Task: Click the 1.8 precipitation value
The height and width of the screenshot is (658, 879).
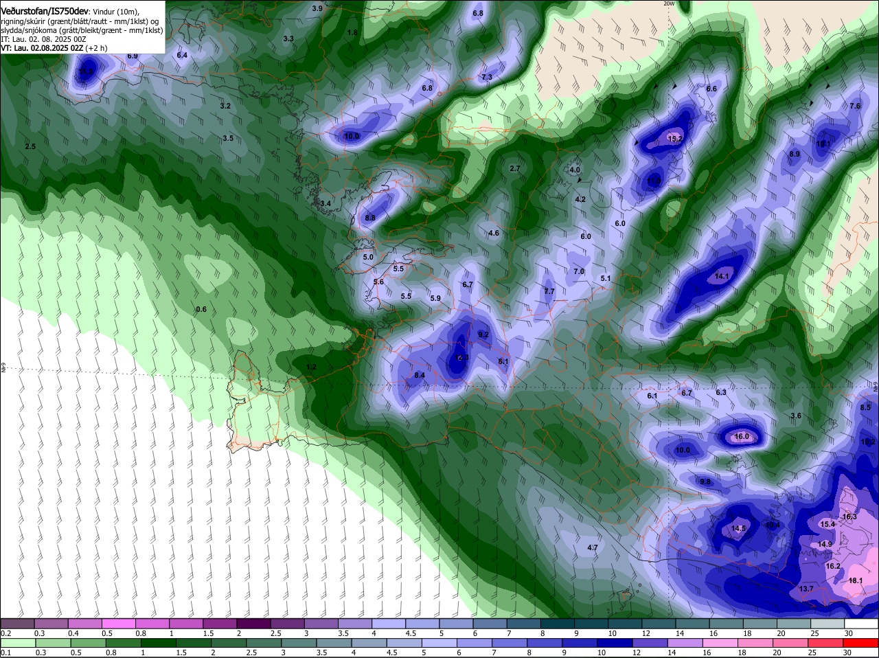Action: [352, 32]
